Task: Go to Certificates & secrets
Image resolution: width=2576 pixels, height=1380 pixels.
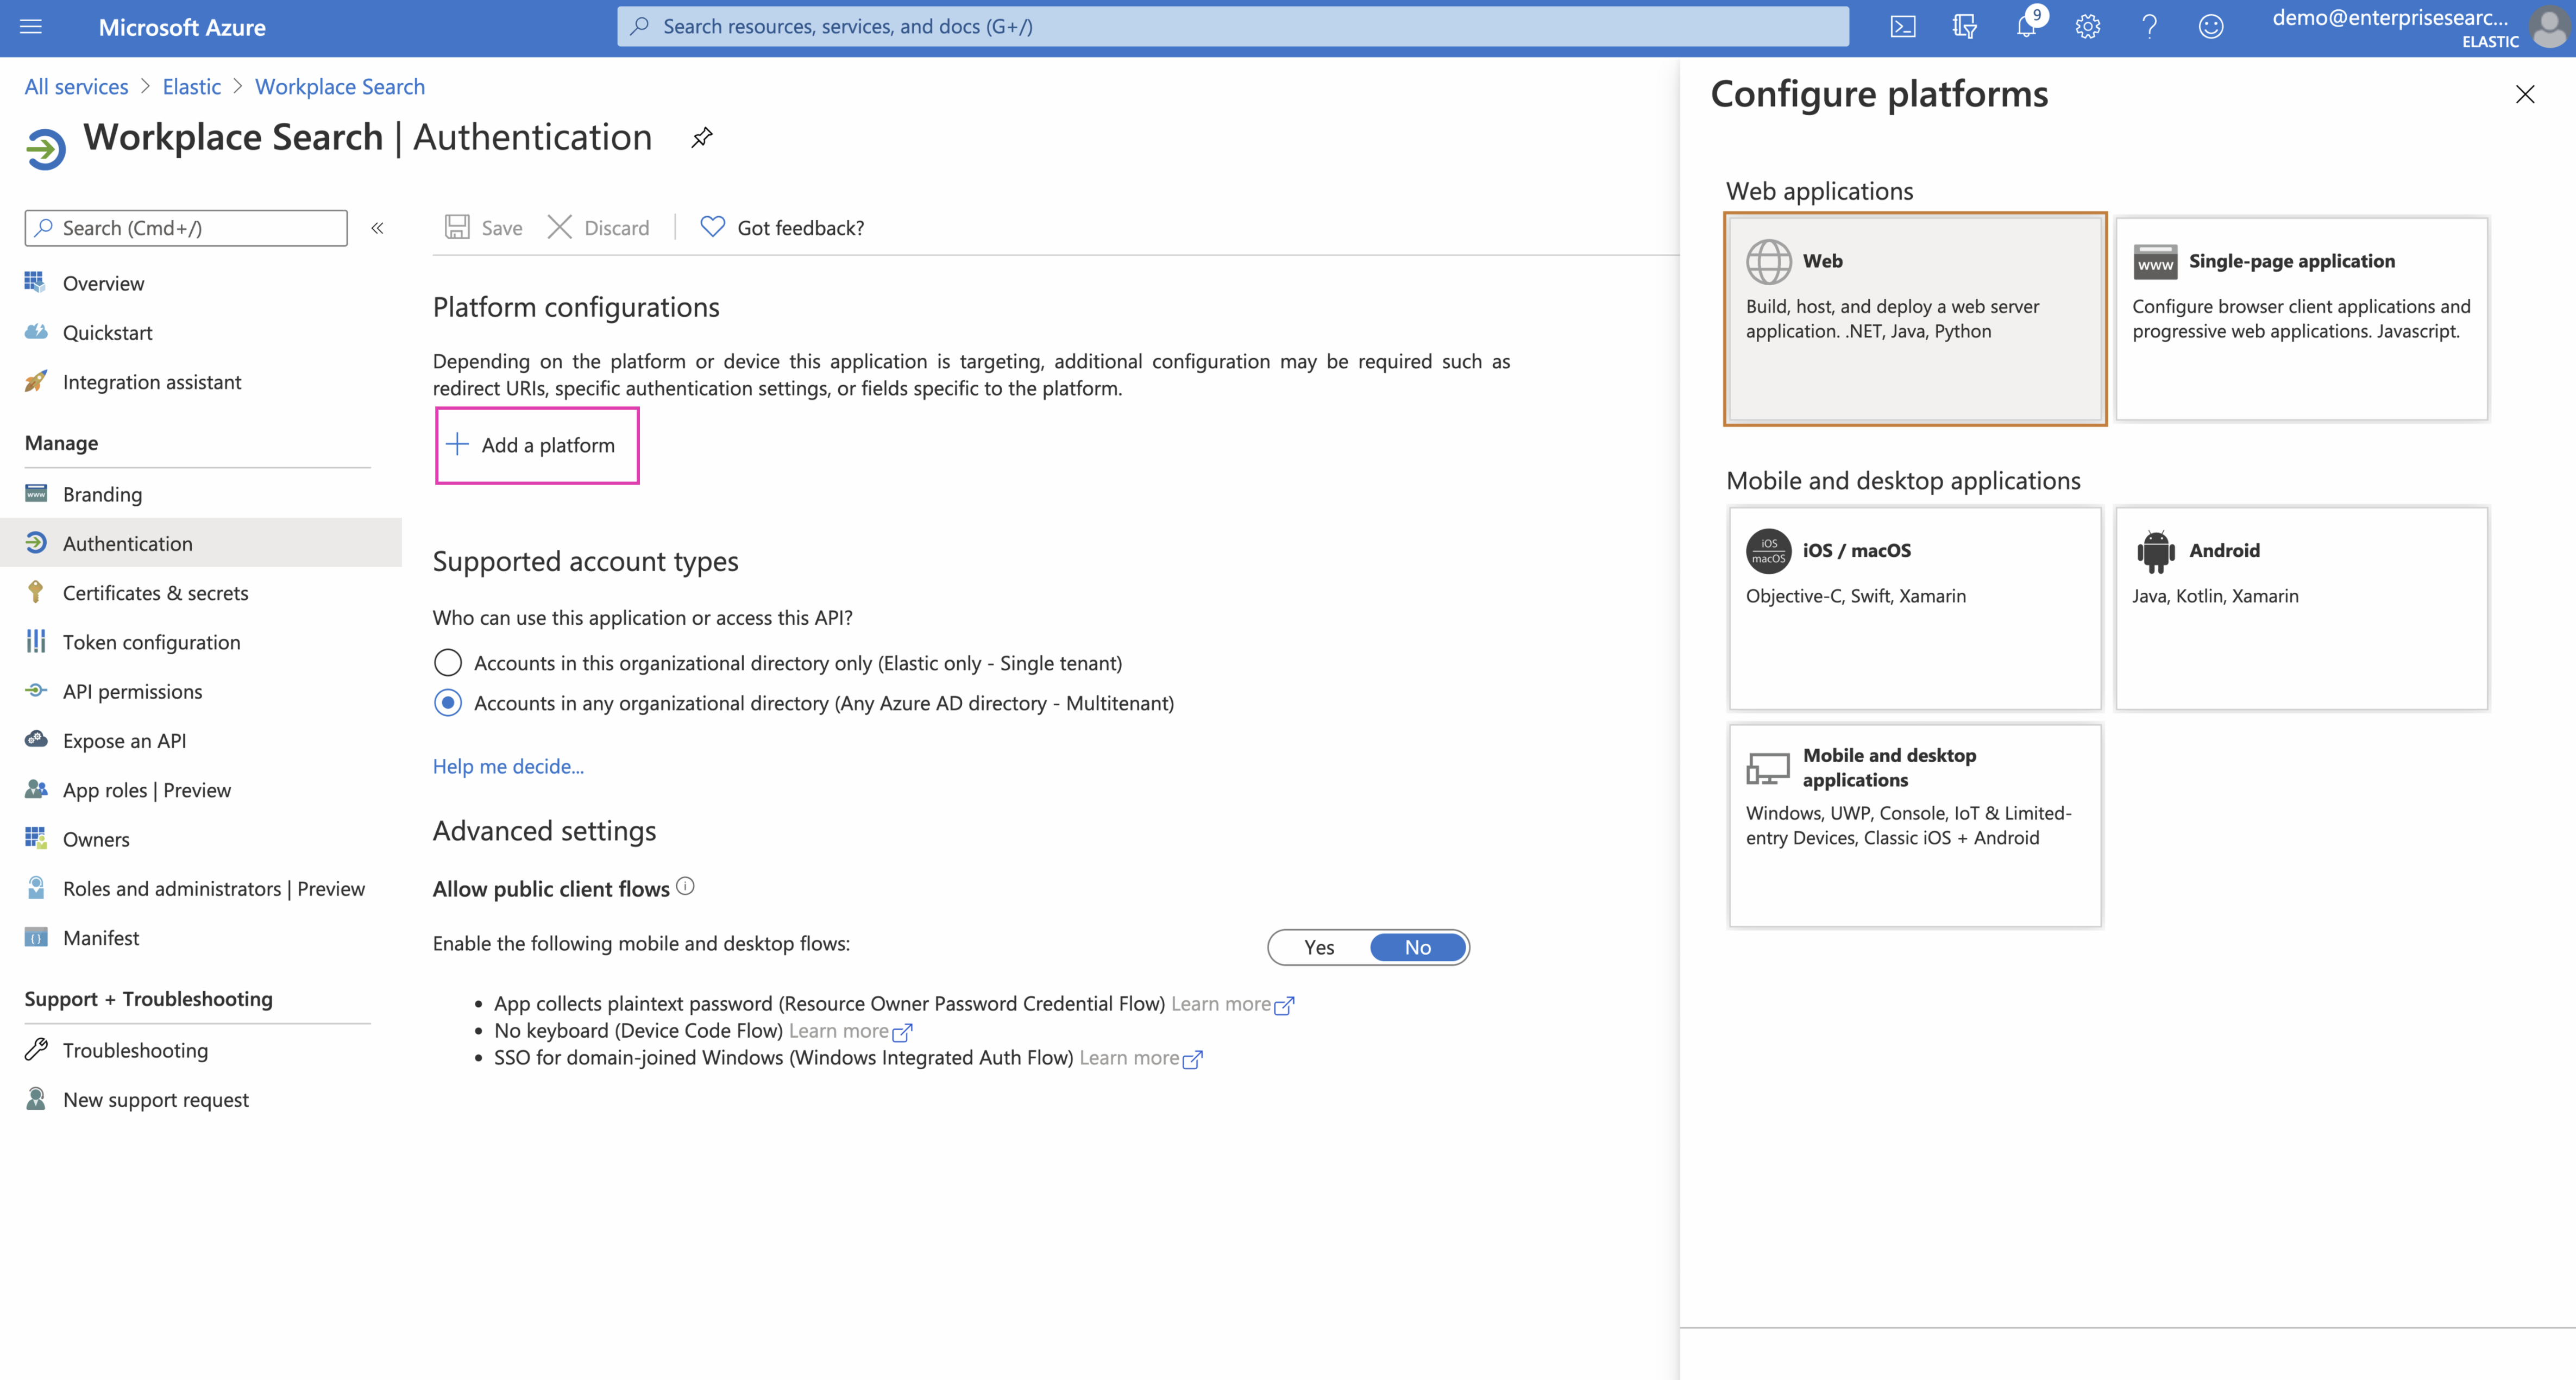Action: point(155,593)
